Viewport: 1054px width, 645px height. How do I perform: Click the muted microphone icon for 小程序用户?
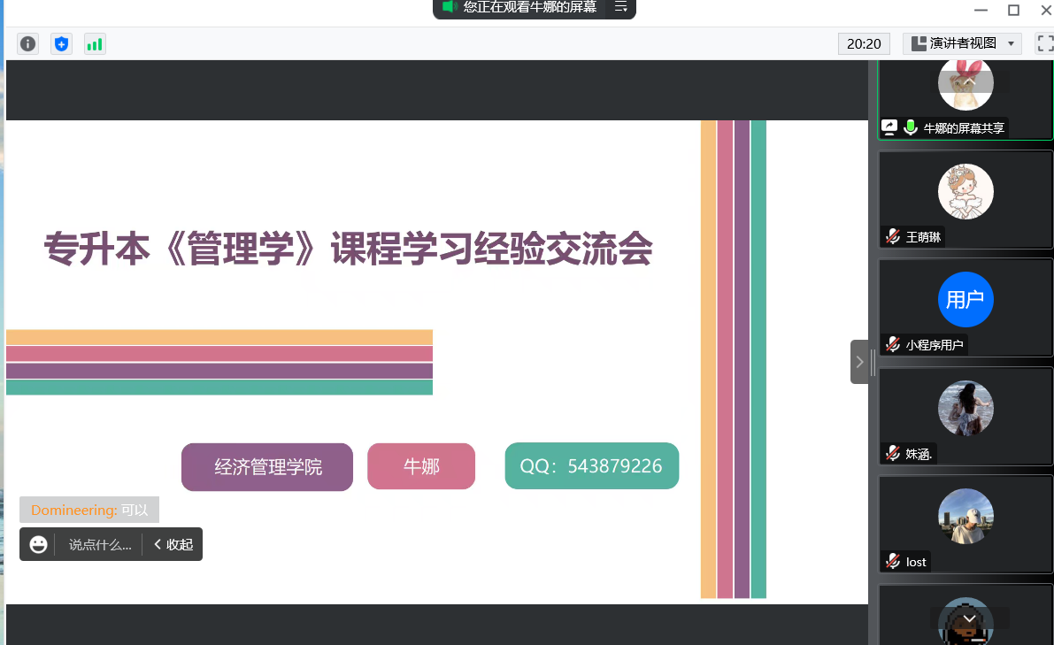893,345
